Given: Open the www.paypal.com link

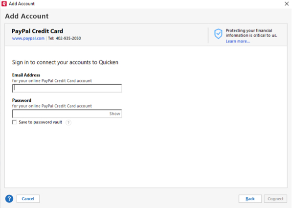Looking at the screenshot, I should click(x=28, y=38).
